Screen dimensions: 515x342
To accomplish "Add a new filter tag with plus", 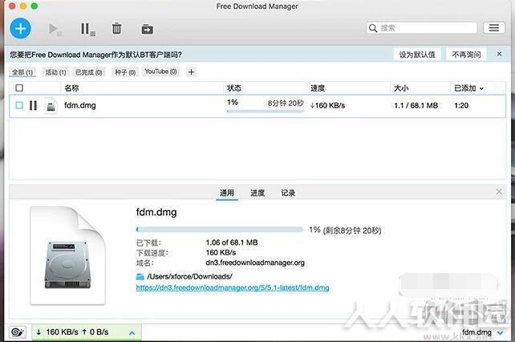I will [x=191, y=71].
